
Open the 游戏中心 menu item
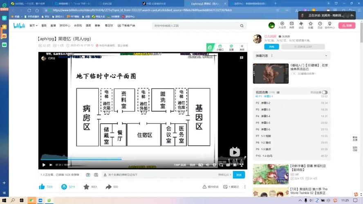coord(65,25)
